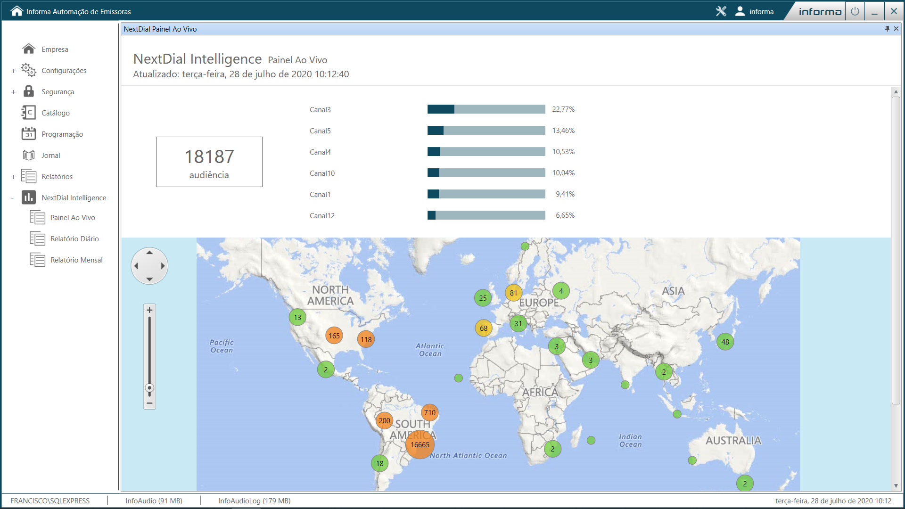The width and height of the screenshot is (905, 509).
Task: Open the Segurança padlock icon
Action: (x=29, y=91)
